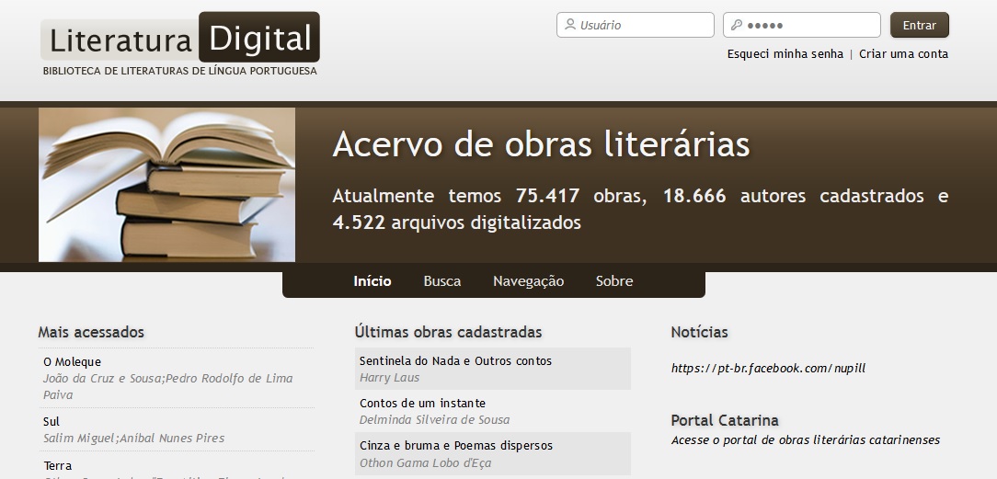Click the 4.522 arquivos digitalizados count
This screenshot has height=479, width=997.
(x=456, y=222)
